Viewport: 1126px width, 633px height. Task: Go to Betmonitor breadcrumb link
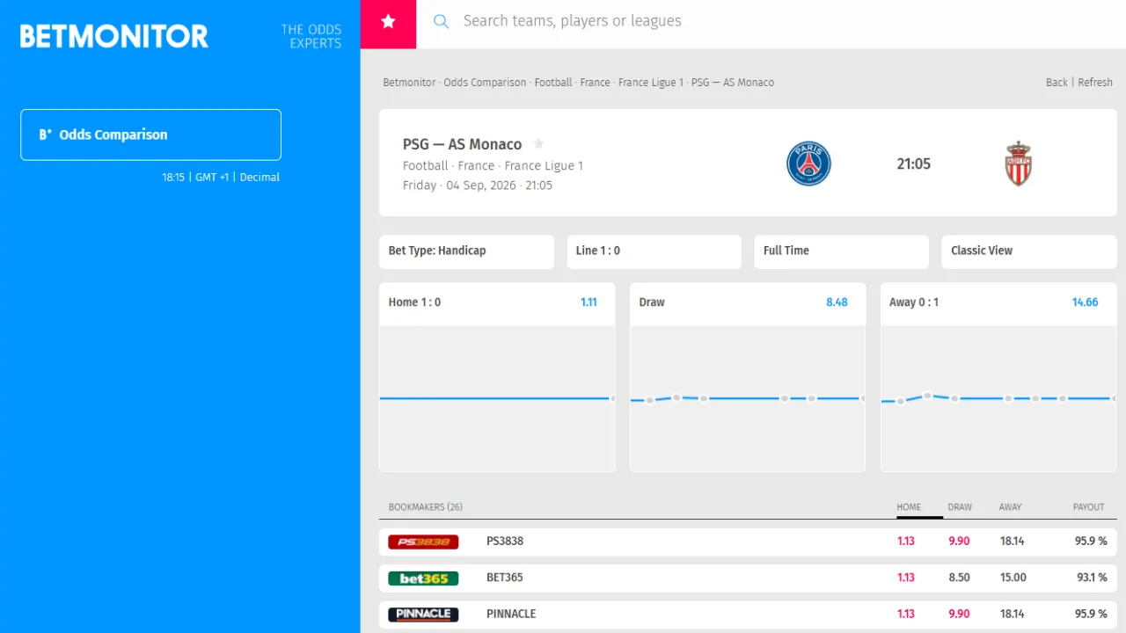(409, 82)
